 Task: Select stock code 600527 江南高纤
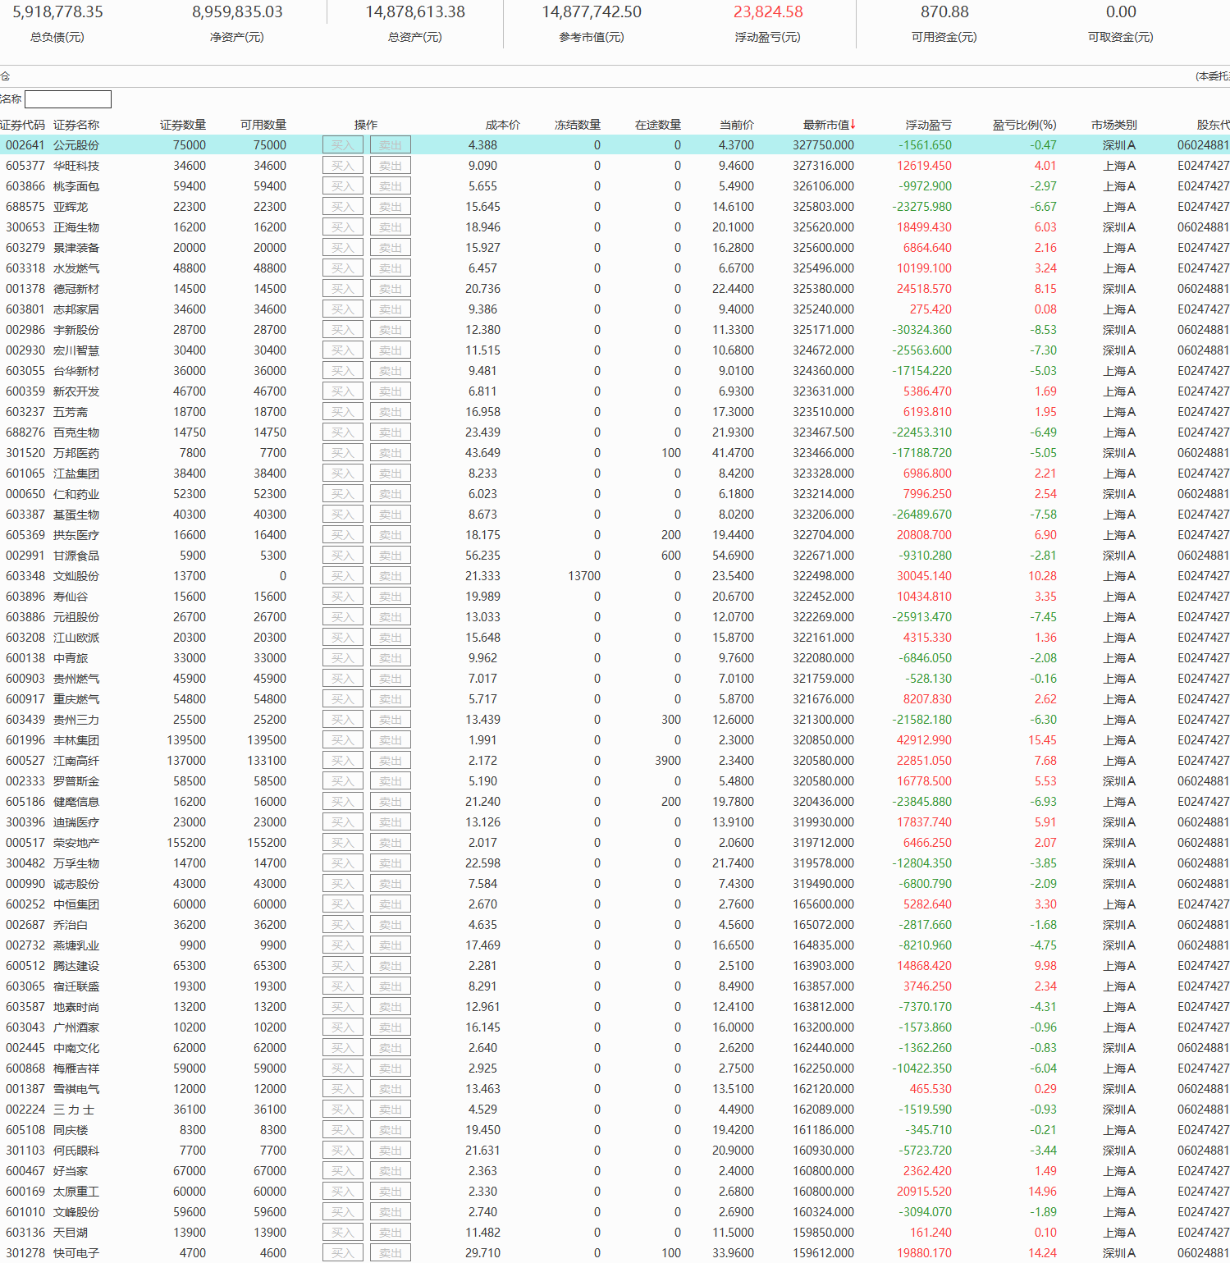point(615,761)
